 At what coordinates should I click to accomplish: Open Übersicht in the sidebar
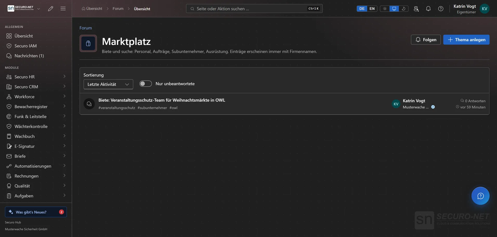click(36, 36)
